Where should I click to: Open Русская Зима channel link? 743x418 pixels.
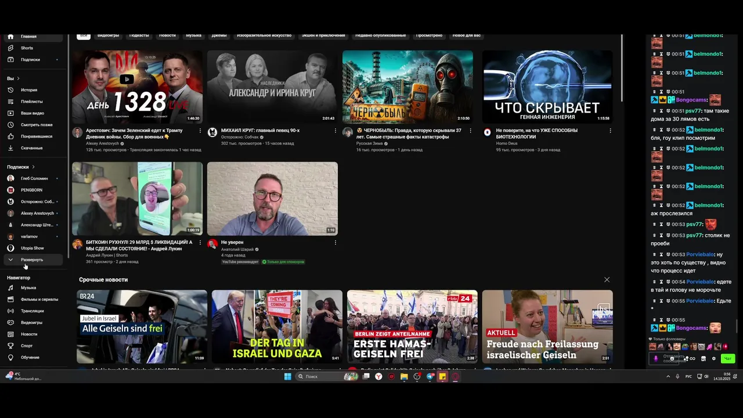point(370,143)
